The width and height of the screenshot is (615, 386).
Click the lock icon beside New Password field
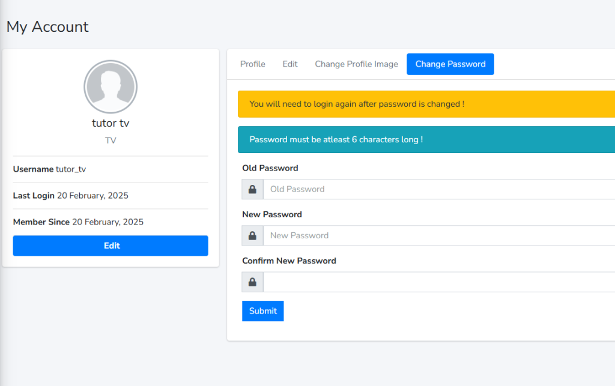(x=252, y=235)
